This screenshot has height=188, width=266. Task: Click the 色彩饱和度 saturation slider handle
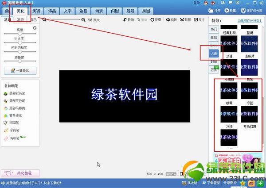point(20,52)
